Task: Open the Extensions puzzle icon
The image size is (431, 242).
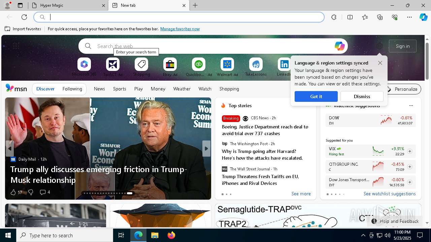Action: click(x=334, y=17)
